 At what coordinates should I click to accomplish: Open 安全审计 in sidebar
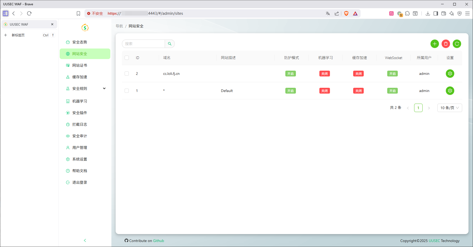85,136
